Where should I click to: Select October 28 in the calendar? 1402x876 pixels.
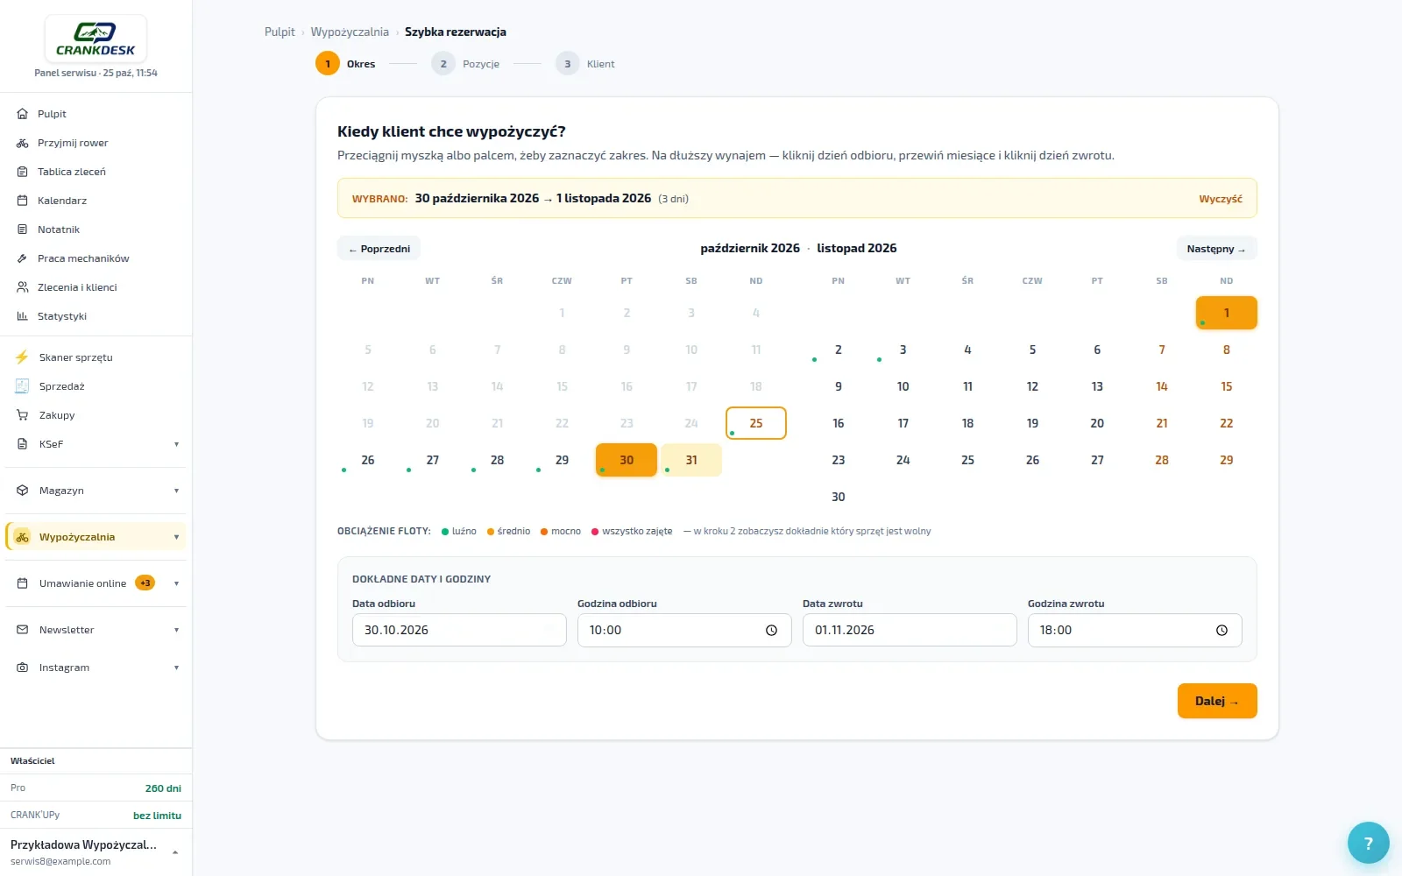click(x=497, y=460)
